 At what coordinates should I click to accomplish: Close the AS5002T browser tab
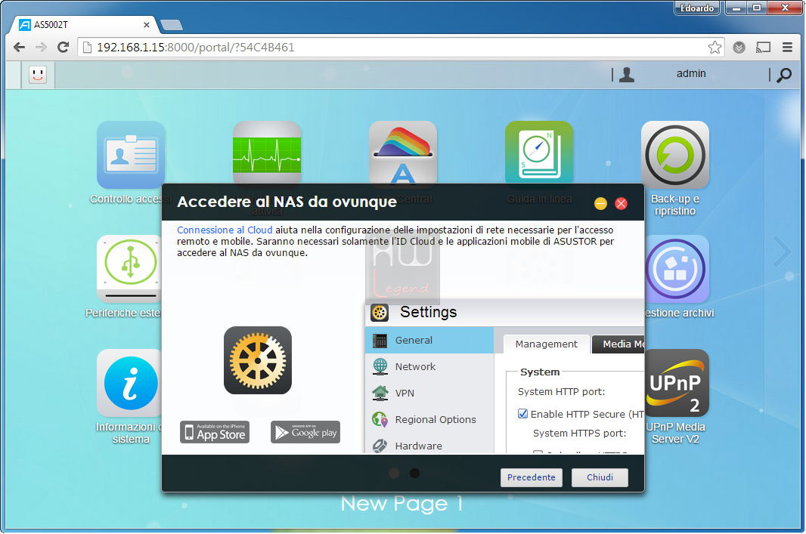pyautogui.click(x=147, y=25)
